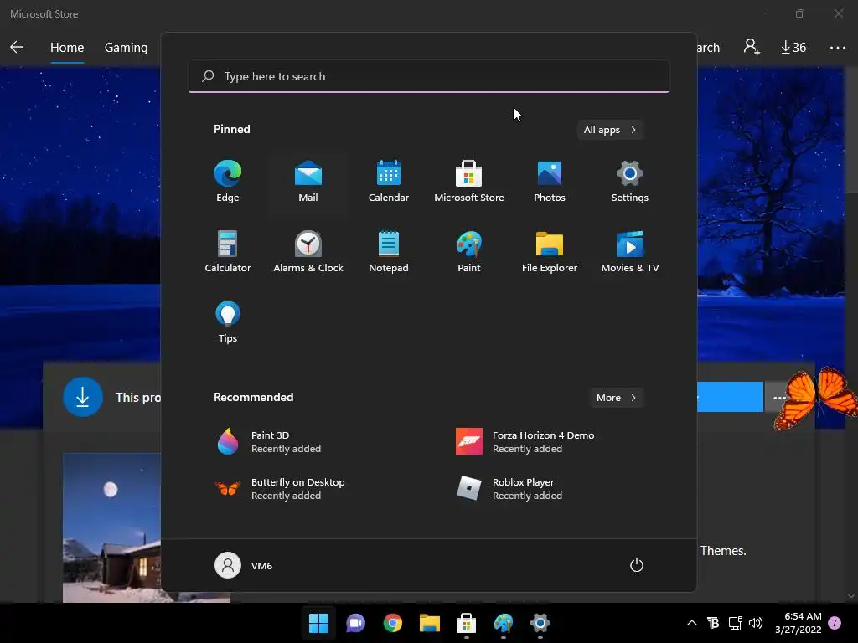Open the network tray icon

[735, 623]
